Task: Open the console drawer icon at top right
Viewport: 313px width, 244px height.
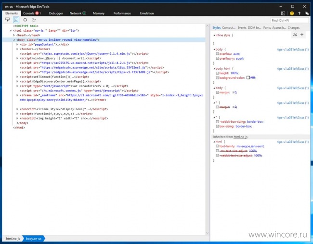Action: tap(283, 13)
